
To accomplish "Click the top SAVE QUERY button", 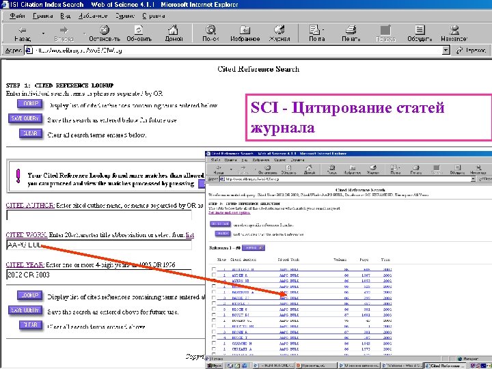I will [x=25, y=119].
